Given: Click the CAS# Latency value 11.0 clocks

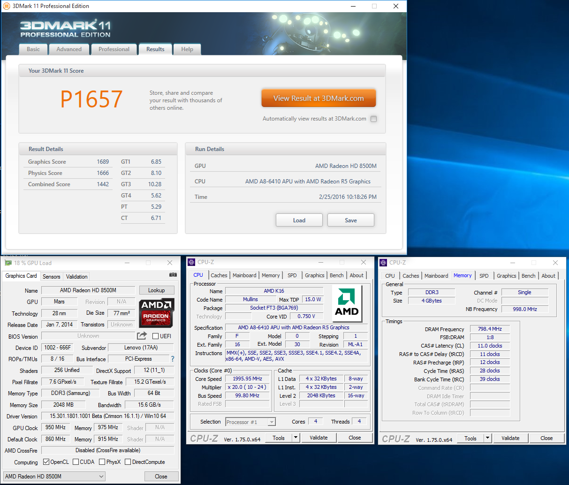Looking at the screenshot, I should (490, 346).
